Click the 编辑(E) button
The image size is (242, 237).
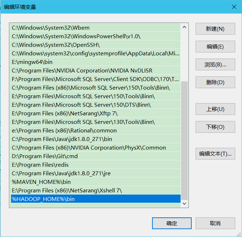tap(215, 47)
